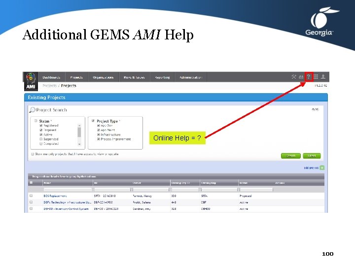Image resolution: width=355 pixels, height=266 pixels.
Task: Click the Proposed status cell
Action: point(246,196)
